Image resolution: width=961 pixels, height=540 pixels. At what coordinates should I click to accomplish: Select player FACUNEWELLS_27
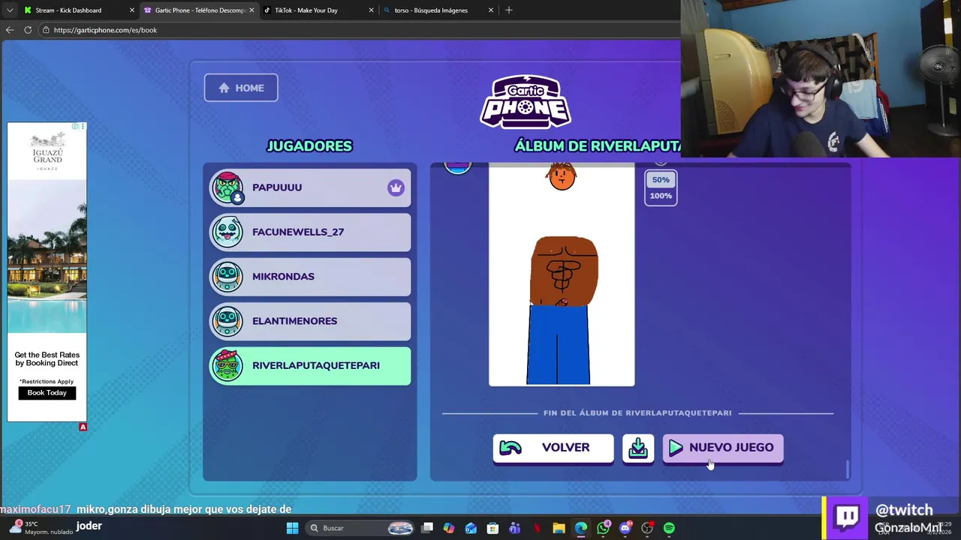[310, 232]
